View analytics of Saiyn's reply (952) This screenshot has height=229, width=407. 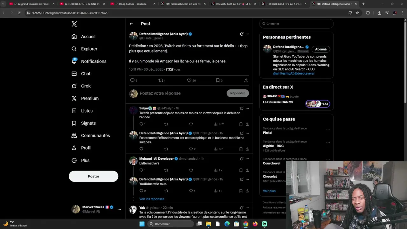pyautogui.click(x=219, y=124)
